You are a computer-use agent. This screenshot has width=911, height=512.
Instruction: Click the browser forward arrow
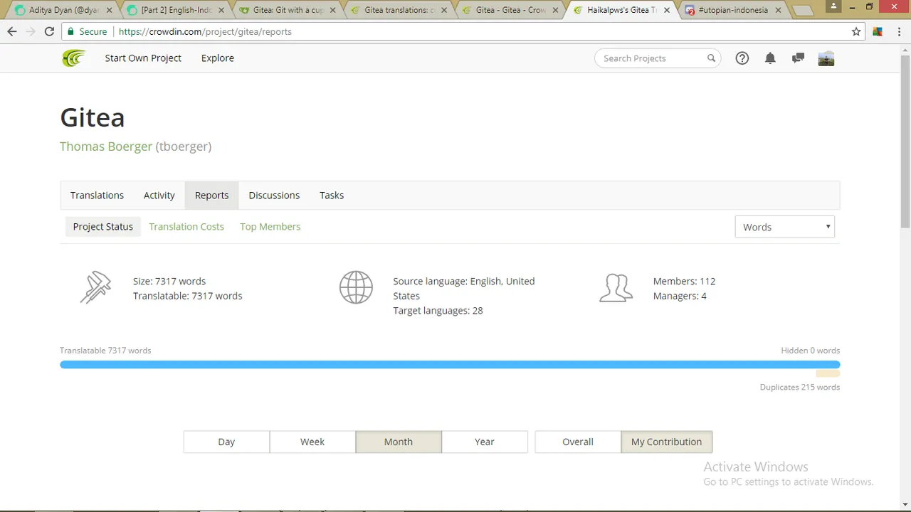[31, 31]
